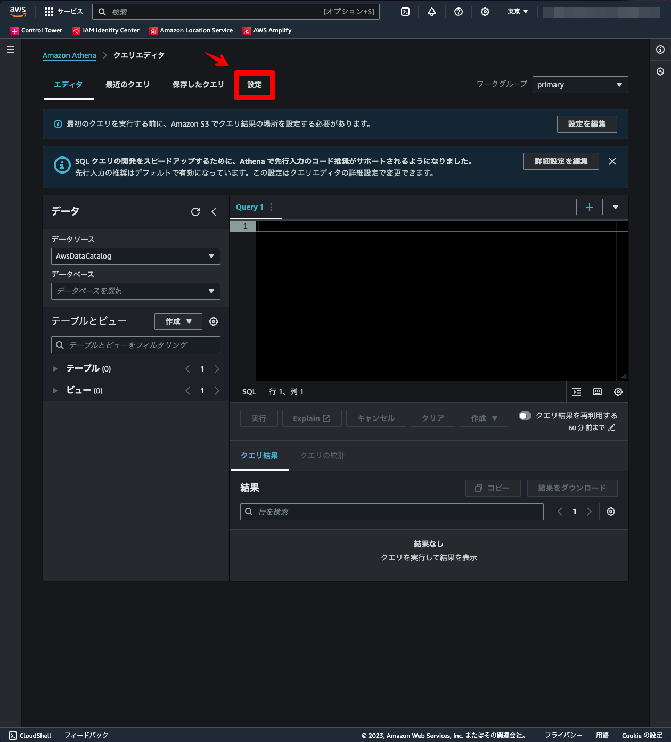Select the クエリ結果 tab
The image size is (671, 742).
(259, 456)
